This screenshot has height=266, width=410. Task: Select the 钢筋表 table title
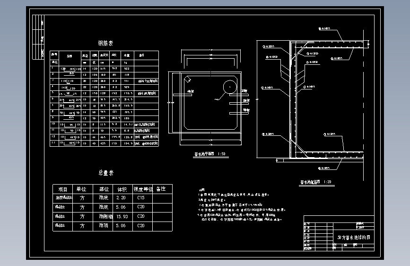tap(105, 43)
